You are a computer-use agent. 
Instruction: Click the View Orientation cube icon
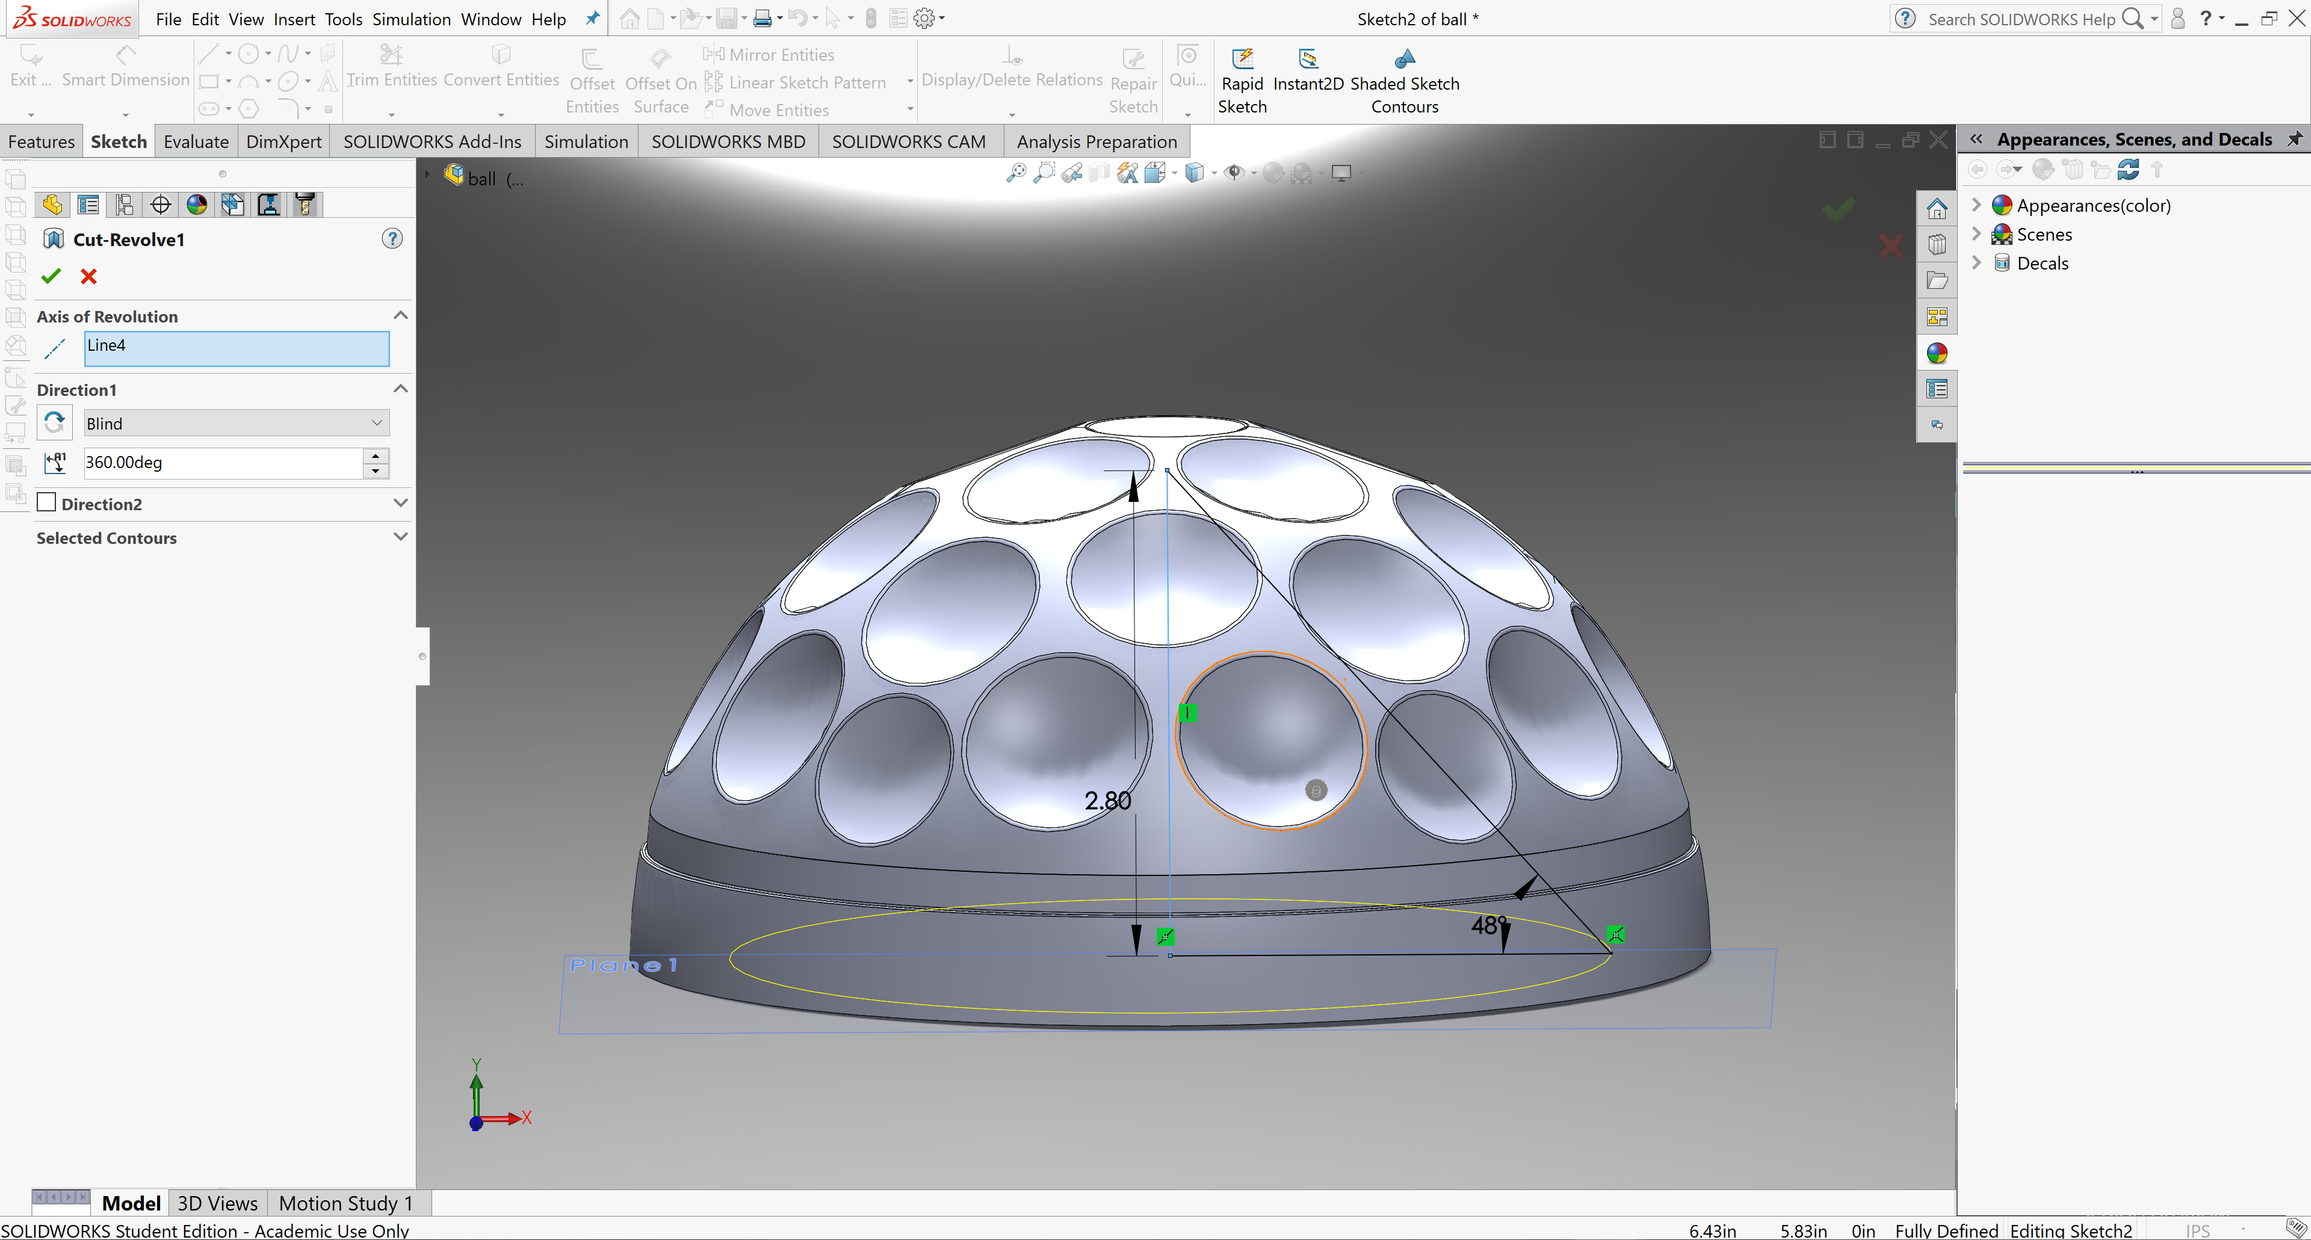(x=1155, y=172)
